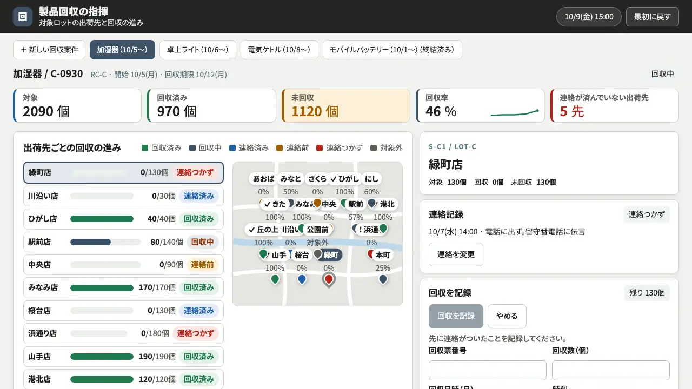The image size is (692, 389).
Task: Click the app logo icon in the header
Action: [x=23, y=17]
